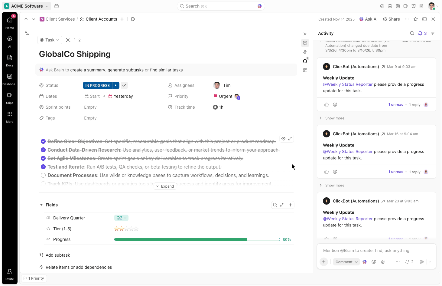
Task: Check the Document Processes checklist item
Action: tap(43, 175)
